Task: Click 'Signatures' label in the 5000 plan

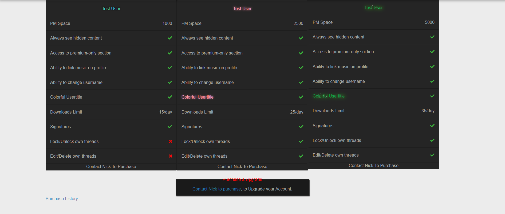Action: point(323,126)
